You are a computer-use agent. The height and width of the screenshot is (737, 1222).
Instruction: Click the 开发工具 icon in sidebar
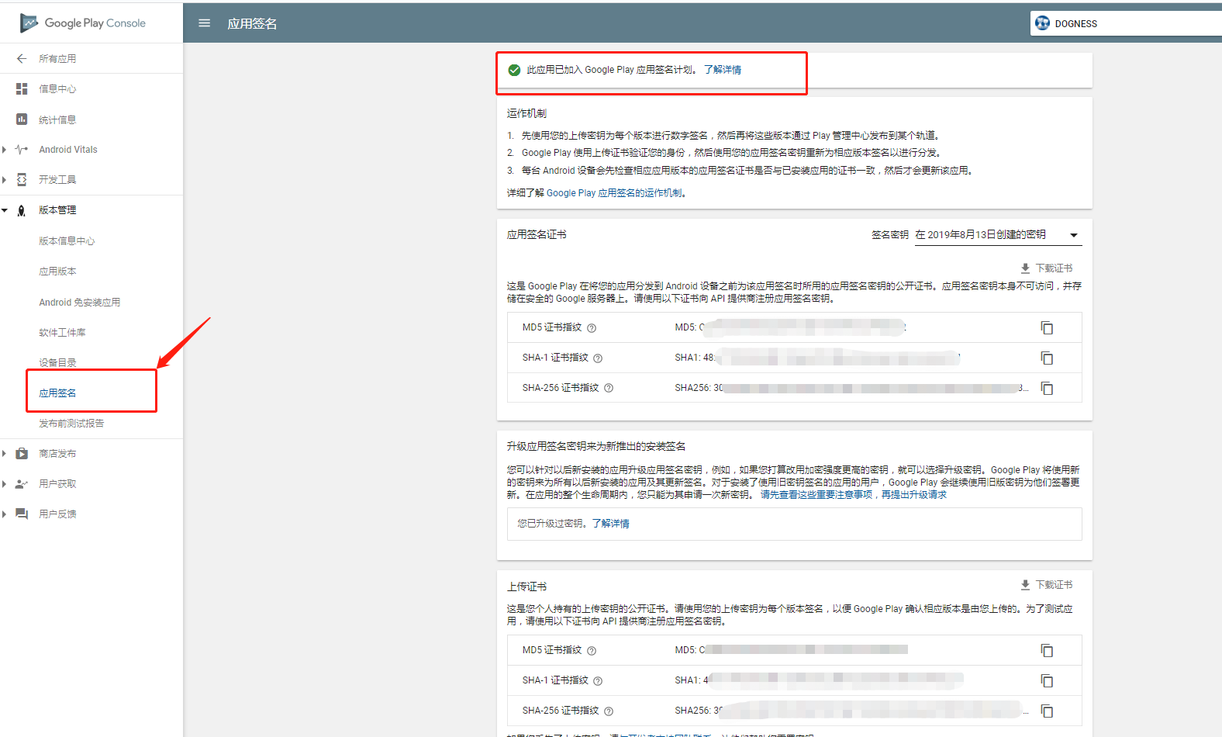[22, 180]
